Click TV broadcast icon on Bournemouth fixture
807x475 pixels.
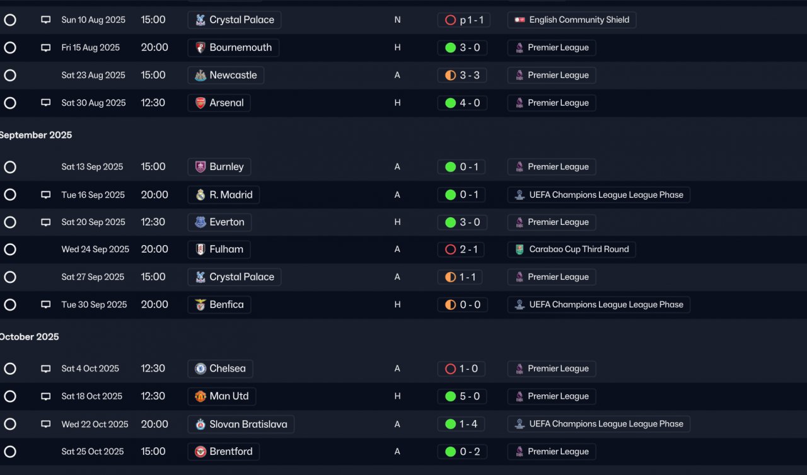click(45, 48)
